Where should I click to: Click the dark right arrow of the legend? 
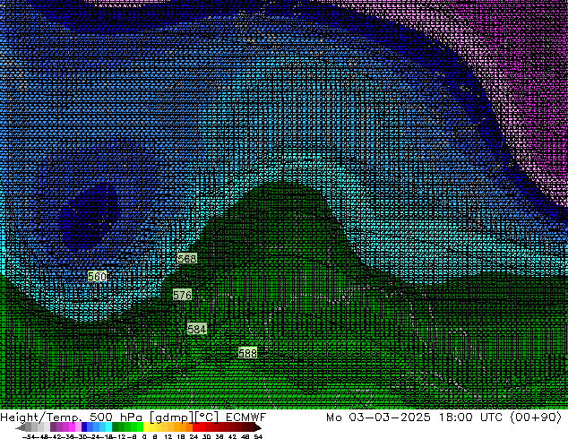pyautogui.click(x=257, y=427)
